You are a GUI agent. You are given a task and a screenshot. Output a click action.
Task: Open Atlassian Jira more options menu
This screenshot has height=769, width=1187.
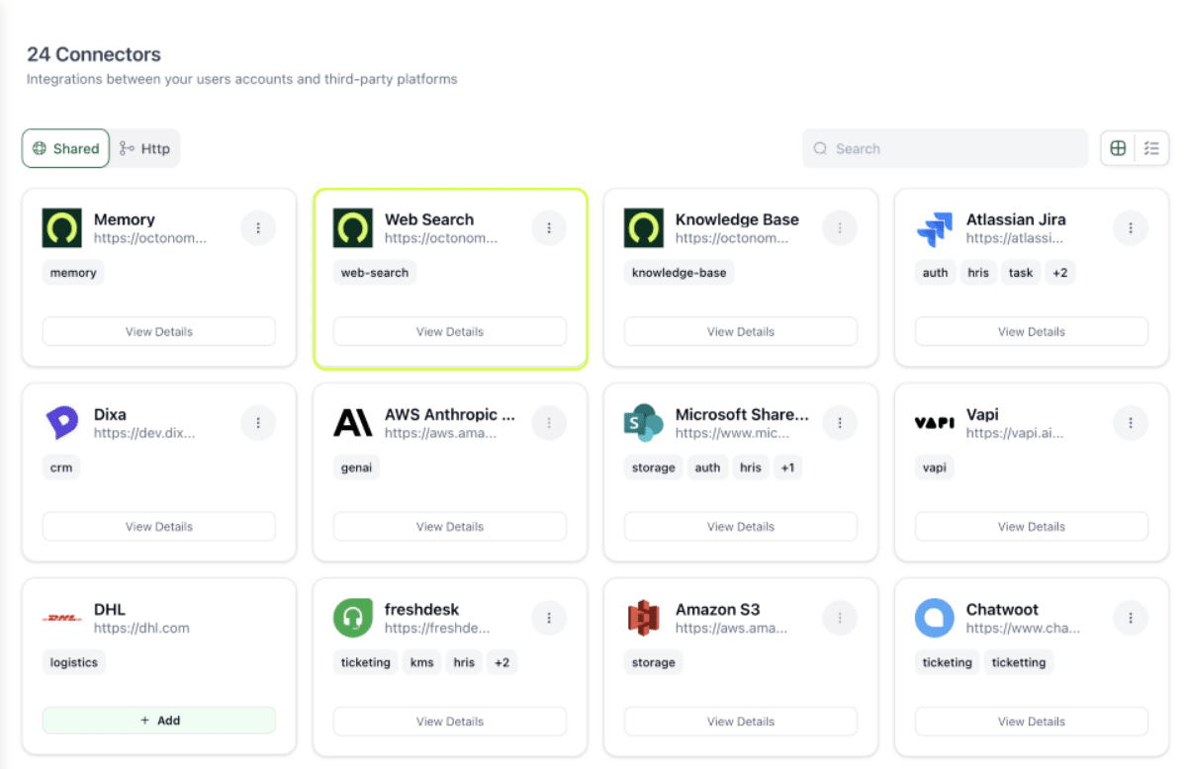click(x=1131, y=228)
